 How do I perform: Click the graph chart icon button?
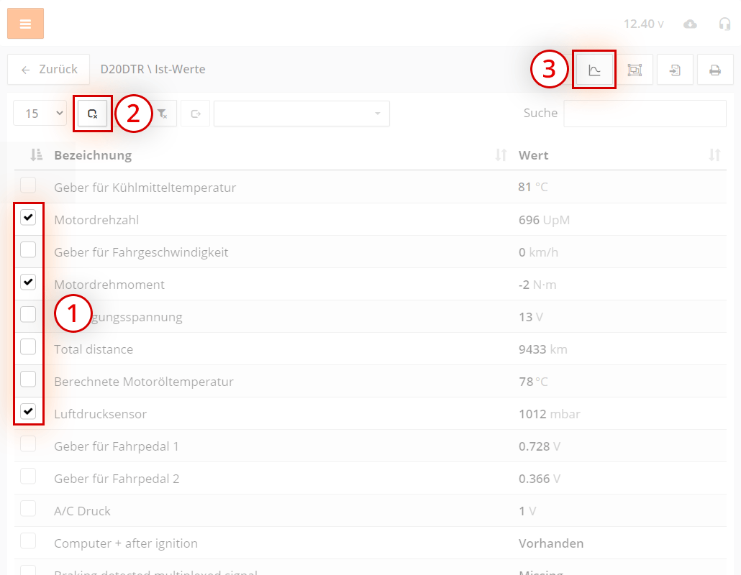point(594,70)
